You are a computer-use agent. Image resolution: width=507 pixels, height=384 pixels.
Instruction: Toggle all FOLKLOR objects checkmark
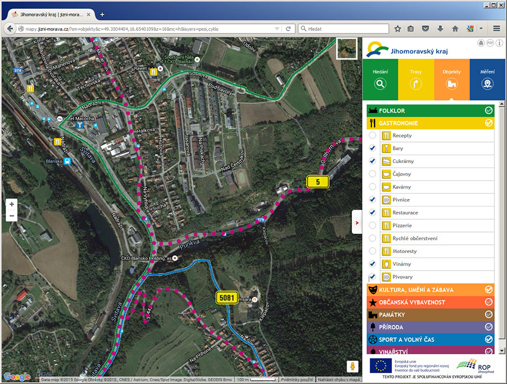tap(489, 111)
